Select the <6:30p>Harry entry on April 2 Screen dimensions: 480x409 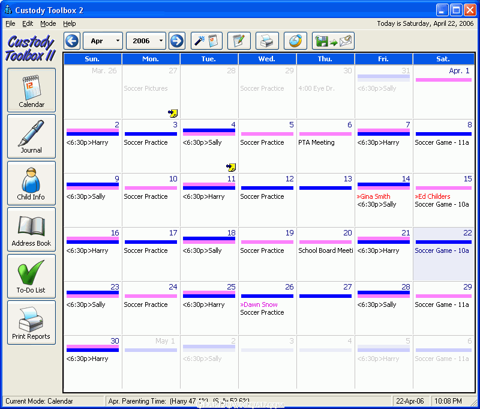click(87, 142)
